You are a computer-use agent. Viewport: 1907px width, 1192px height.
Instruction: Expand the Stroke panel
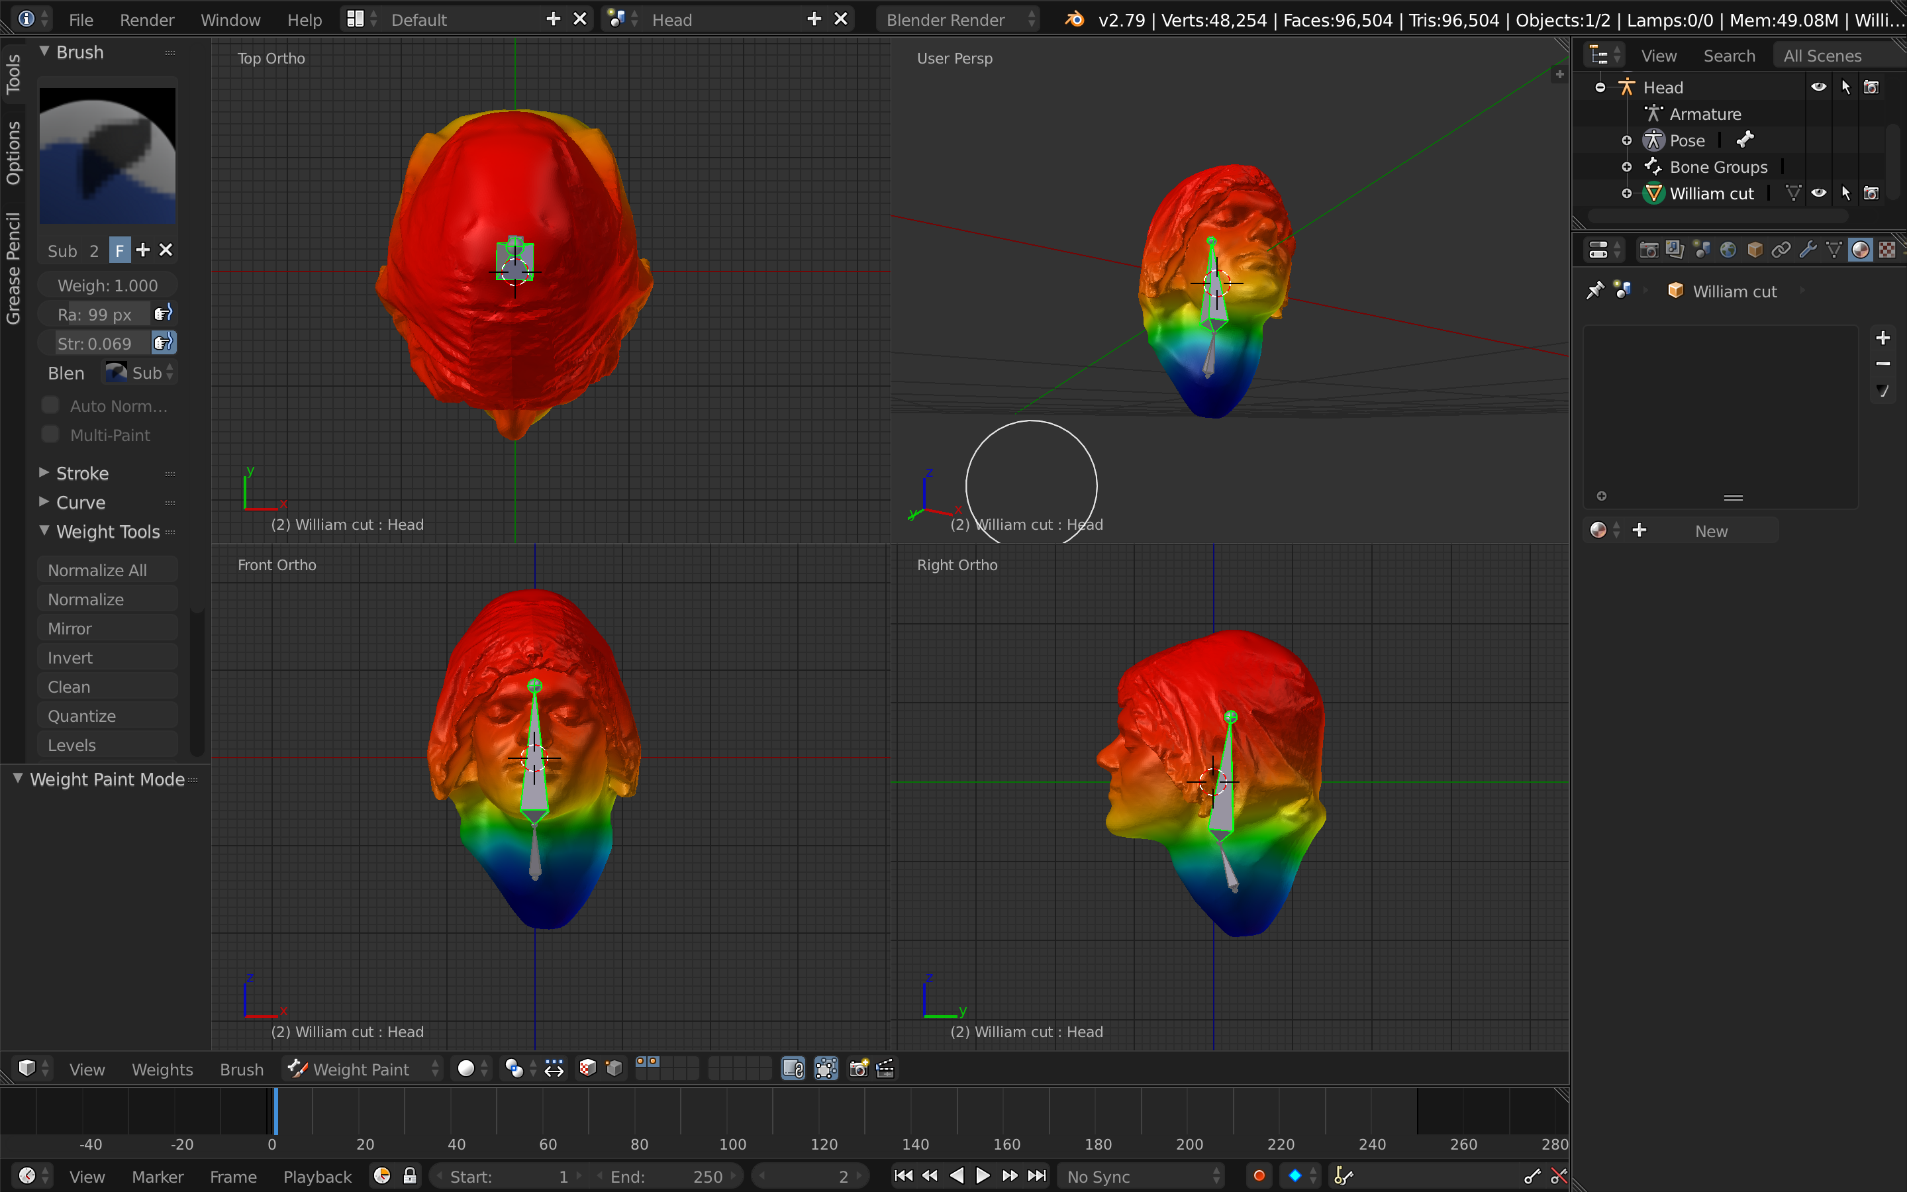[x=44, y=472]
